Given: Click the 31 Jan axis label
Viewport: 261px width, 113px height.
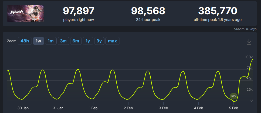Looking at the screenshot, I should pyautogui.click(x=58, y=108).
